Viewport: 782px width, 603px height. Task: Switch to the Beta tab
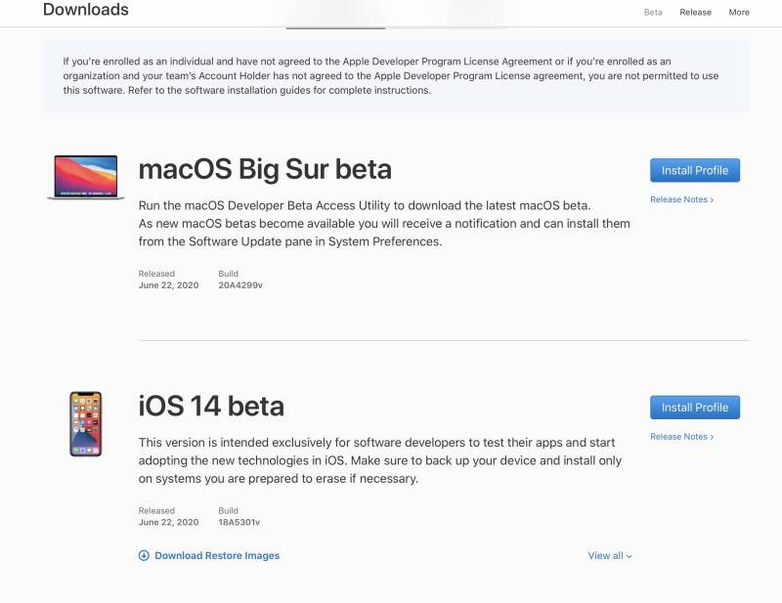653,12
